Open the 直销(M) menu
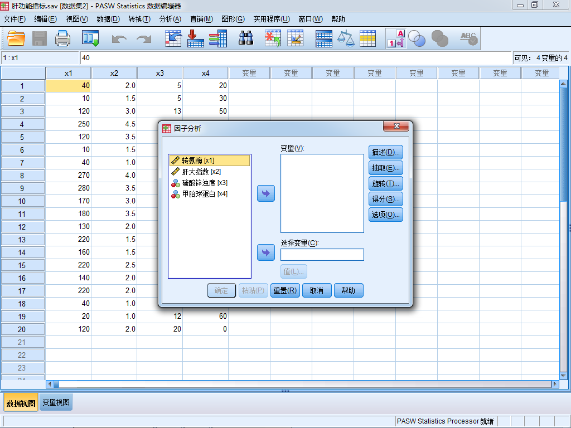The width and height of the screenshot is (571, 428). pos(202,20)
